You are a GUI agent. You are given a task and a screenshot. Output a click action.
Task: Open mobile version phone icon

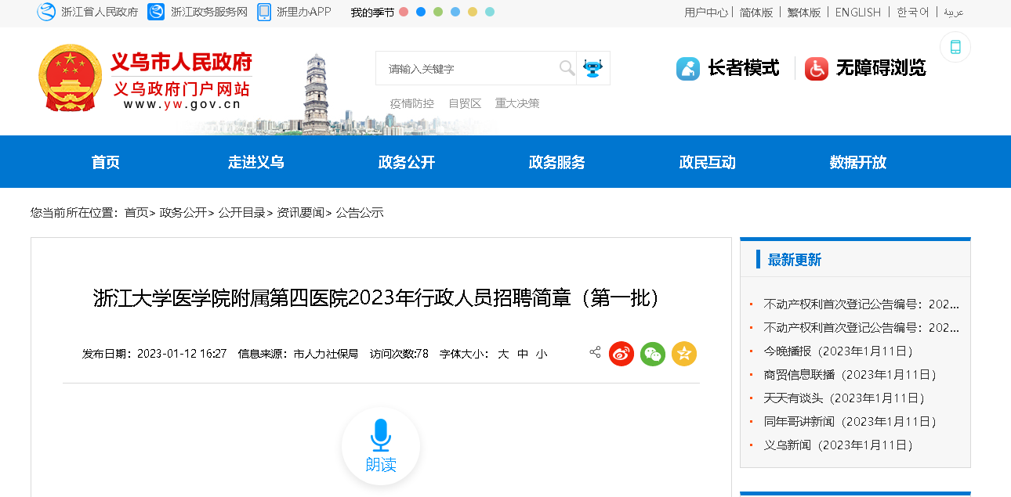click(x=955, y=47)
